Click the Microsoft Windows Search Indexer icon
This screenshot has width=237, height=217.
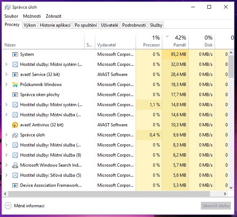click(x=15, y=165)
